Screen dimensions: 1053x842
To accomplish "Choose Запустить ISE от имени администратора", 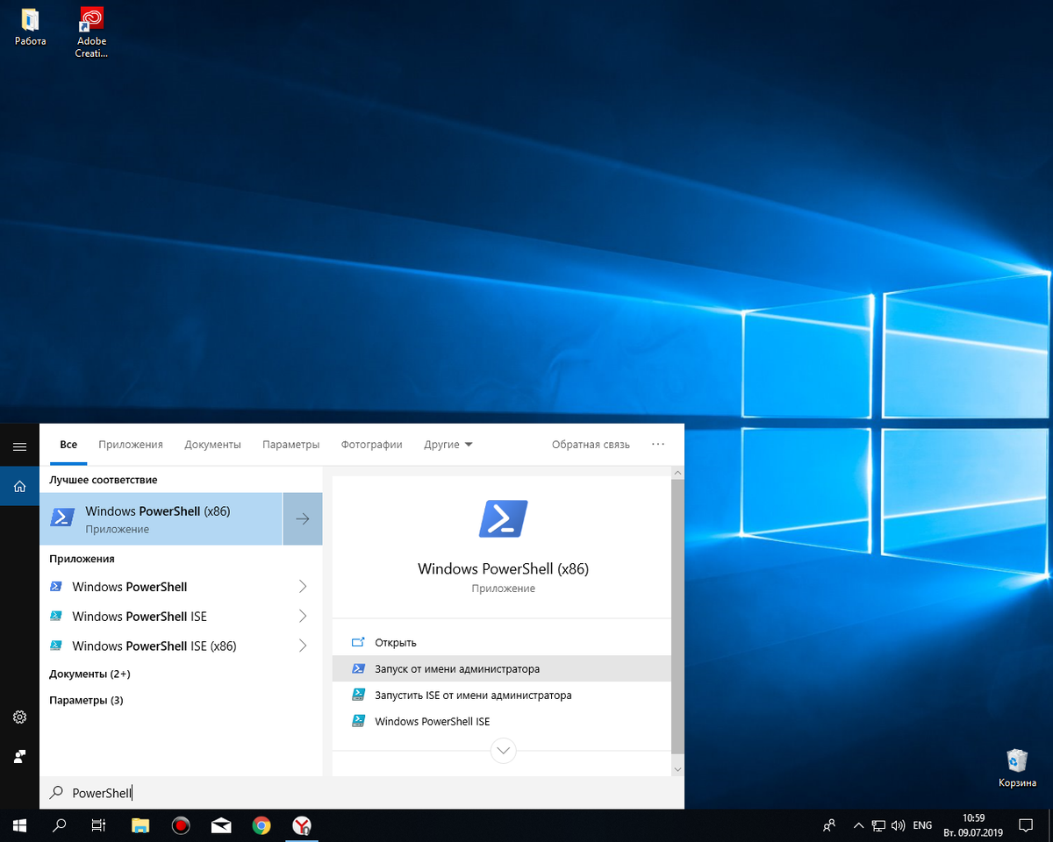I will tap(502, 696).
